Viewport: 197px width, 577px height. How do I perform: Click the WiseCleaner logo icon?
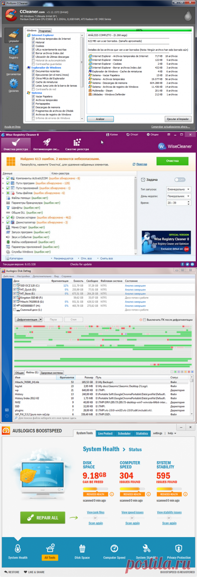pos(162,146)
